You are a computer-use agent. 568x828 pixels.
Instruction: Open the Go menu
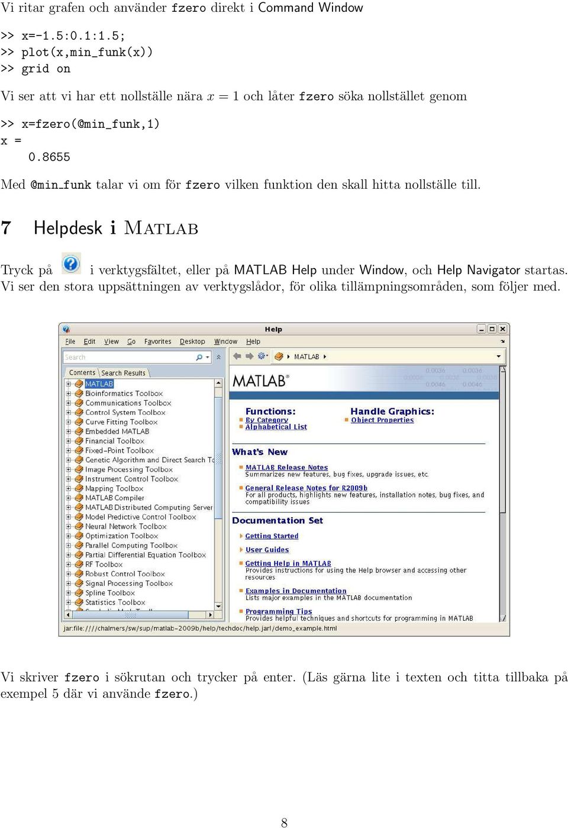(131, 341)
